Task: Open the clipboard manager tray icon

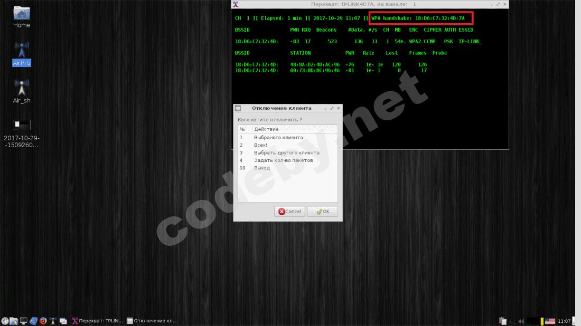Action: click(x=503, y=321)
